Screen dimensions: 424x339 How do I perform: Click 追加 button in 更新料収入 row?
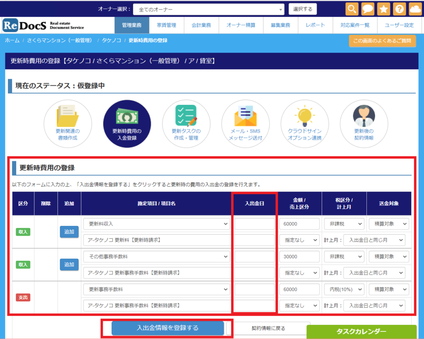point(69,232)
